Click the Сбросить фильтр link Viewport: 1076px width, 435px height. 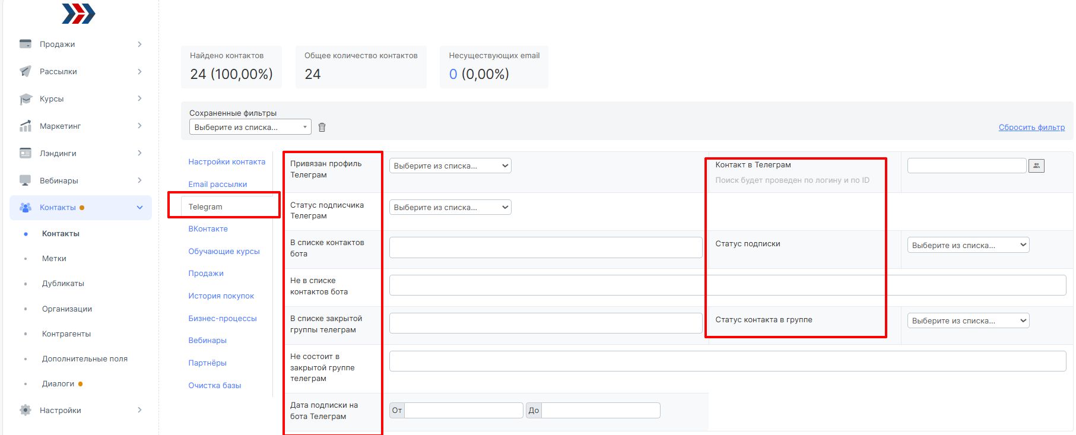1031,127
